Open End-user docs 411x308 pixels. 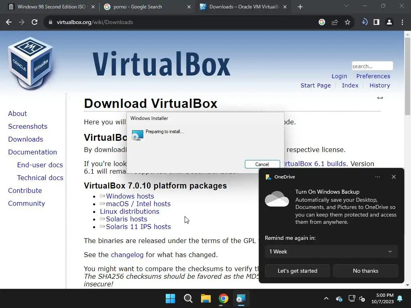click(40, 165)
